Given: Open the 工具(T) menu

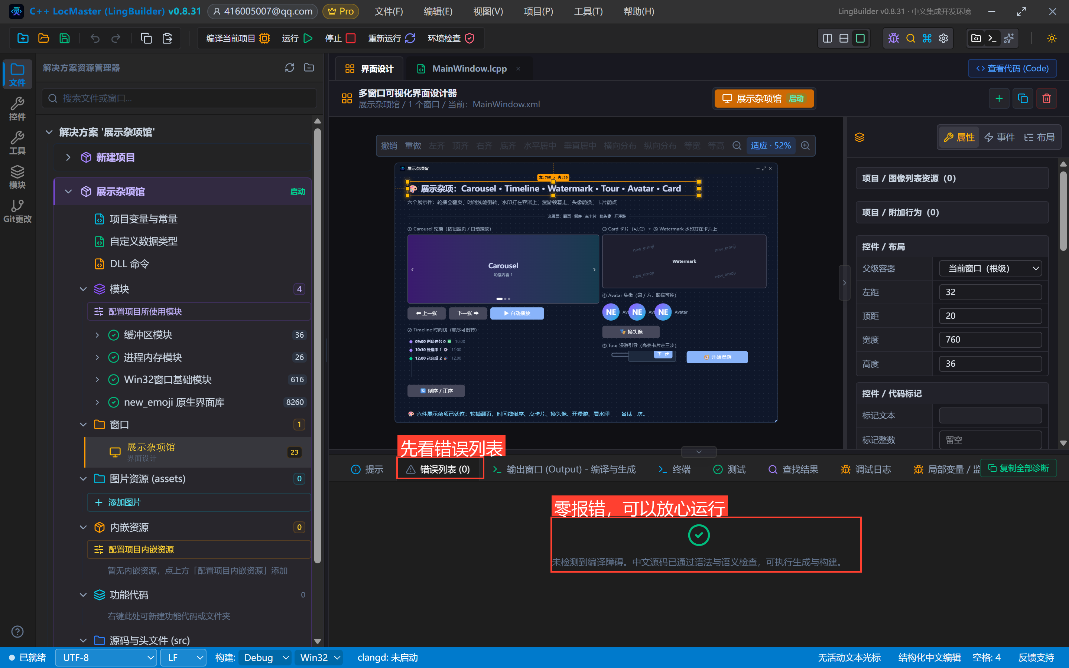Looking at the screenshot, I should click(588, 11).
